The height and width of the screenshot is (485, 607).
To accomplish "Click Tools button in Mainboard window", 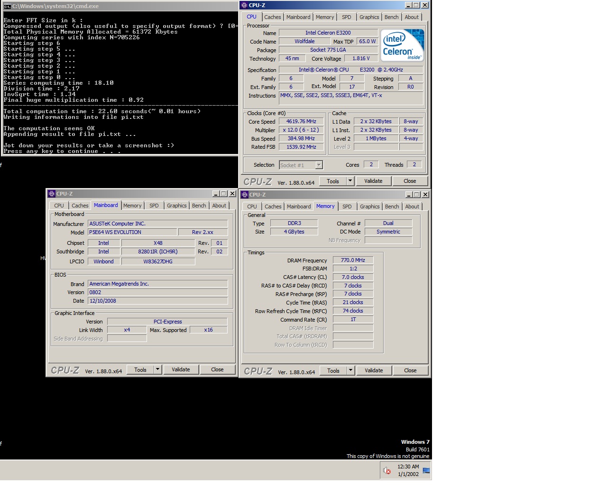I will (x=140, y=369).
